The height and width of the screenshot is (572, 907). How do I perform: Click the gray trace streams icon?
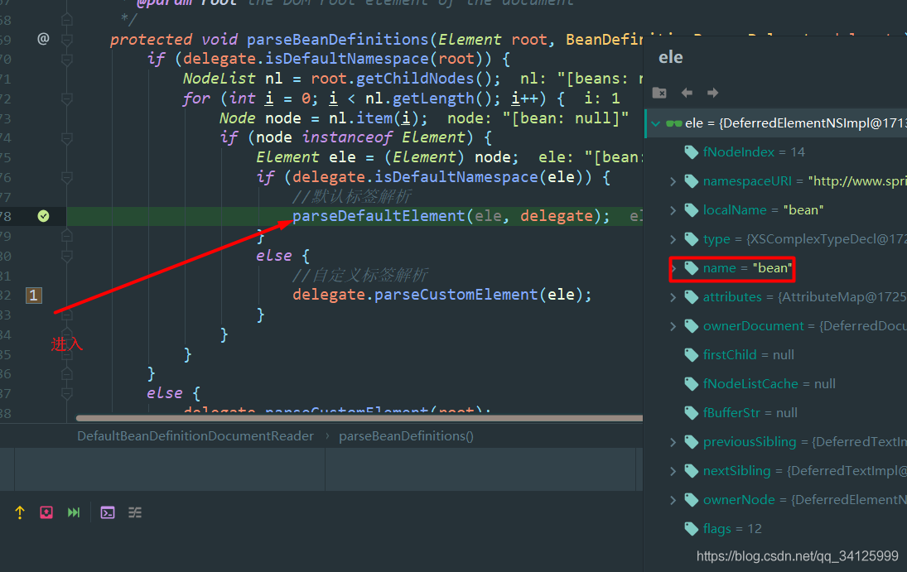pyautogui.click(x=134, y=512)
